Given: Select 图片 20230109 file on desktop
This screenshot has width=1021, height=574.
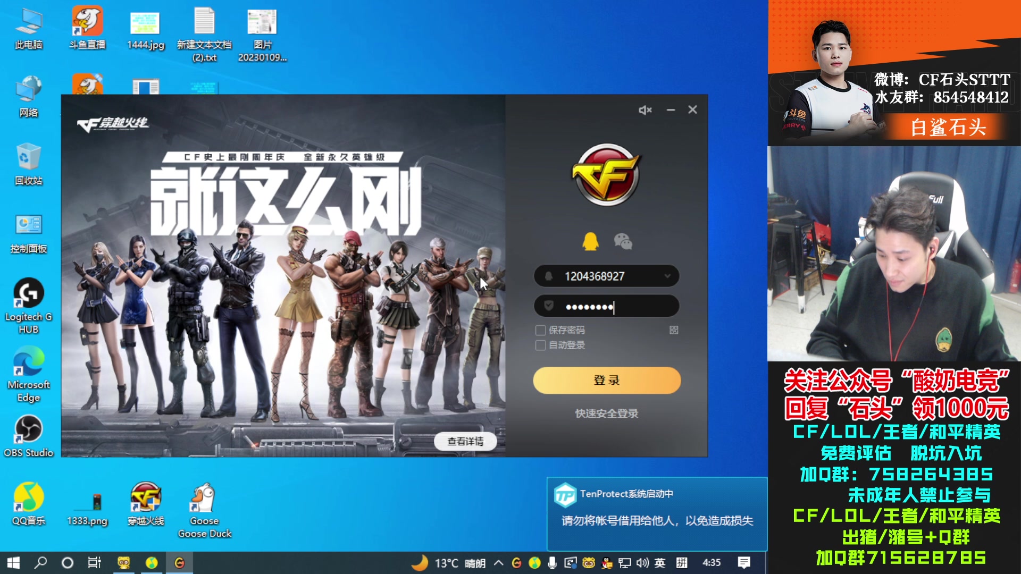Looking at the screenshot, I should (x=262, y=35).
